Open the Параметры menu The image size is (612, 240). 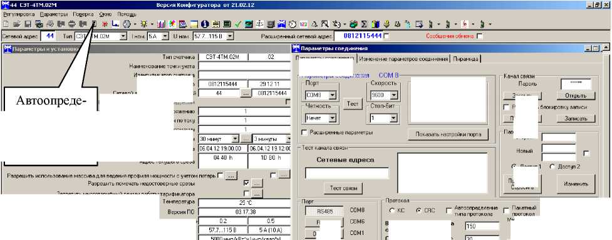[x=54, y=14]
